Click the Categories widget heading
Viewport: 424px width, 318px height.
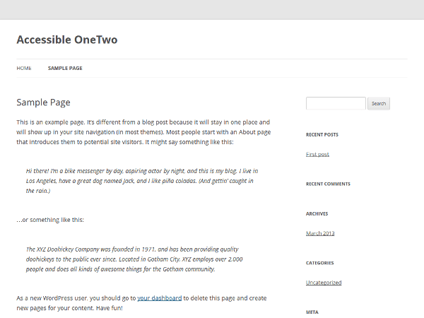coord(320,263)
